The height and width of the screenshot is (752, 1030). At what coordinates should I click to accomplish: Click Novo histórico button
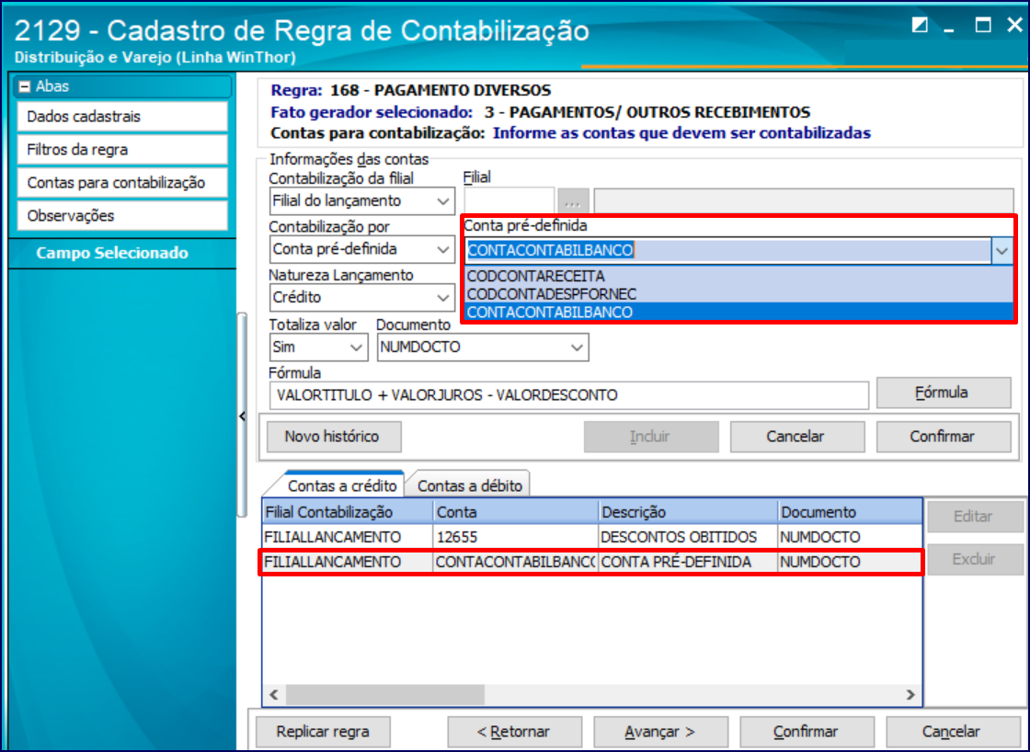(x=334, y=437)
